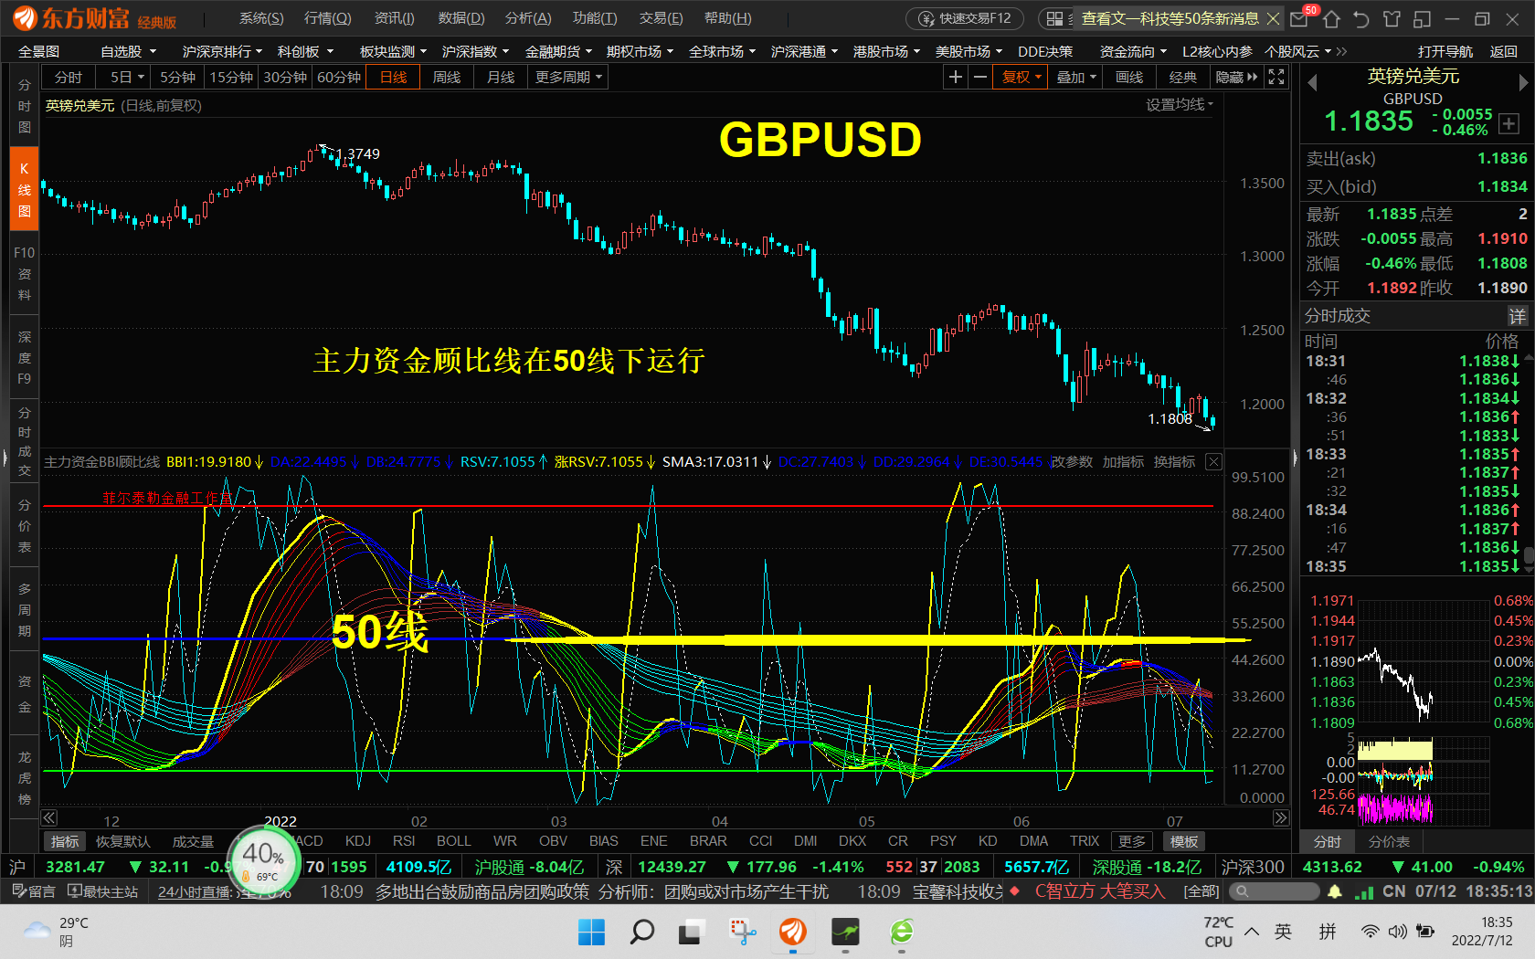Expand the chart using the fullscreen arrows icon
The width and height of the screenshot is (1535, 959).
1276,77
